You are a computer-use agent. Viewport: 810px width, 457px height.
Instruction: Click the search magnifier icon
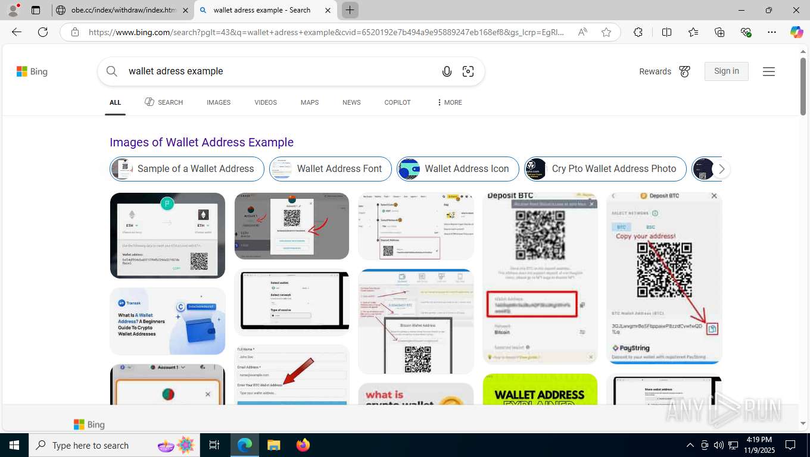[x=112, y=71]
